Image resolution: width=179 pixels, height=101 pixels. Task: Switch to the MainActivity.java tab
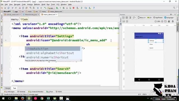tap(31, 15)
